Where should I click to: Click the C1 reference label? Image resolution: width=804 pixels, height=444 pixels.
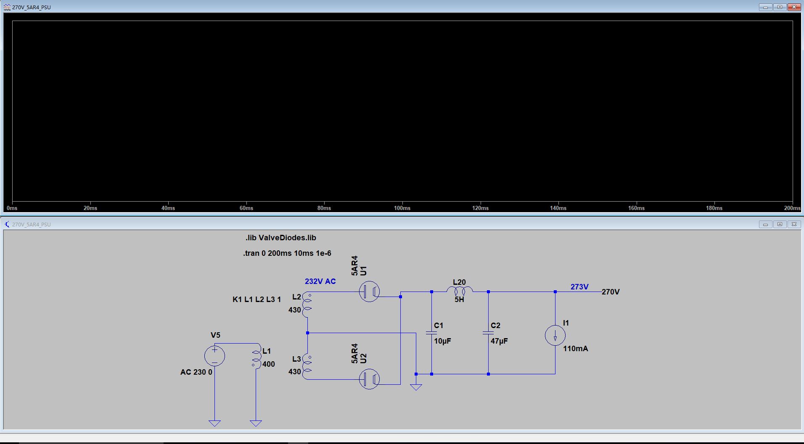coord(439,326)
